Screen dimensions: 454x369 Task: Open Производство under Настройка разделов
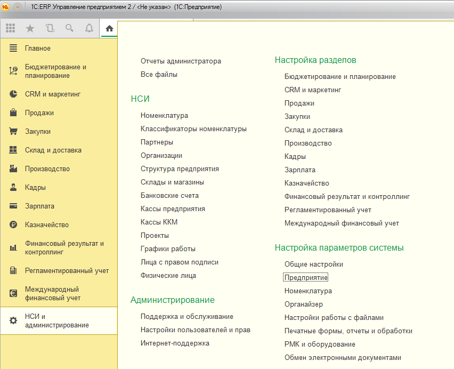click(x=308, y=143)
